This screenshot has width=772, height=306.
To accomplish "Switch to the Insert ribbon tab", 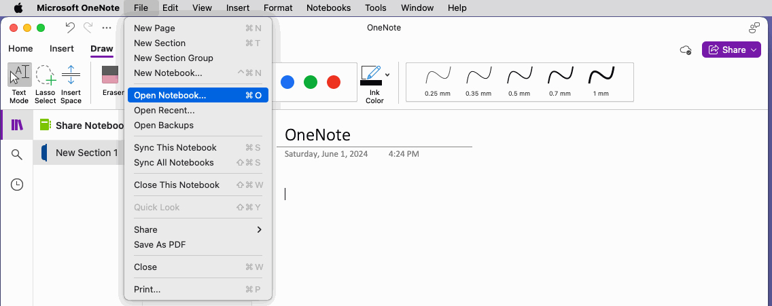I will 62,49.
